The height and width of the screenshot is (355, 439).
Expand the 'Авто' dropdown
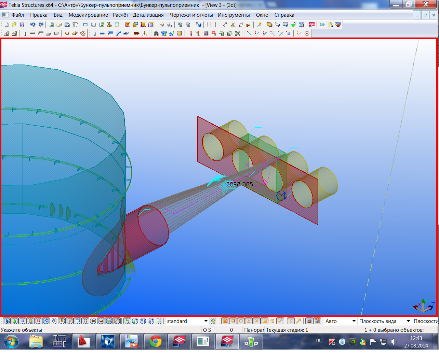pos(354,321)
